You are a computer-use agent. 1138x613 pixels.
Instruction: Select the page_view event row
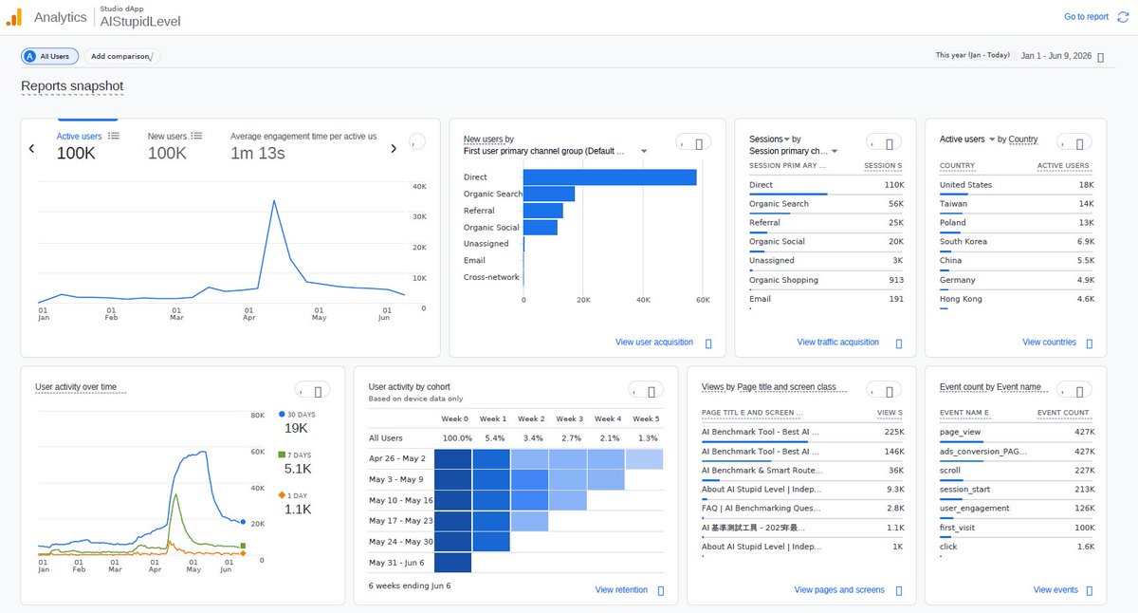(1015, 434)
